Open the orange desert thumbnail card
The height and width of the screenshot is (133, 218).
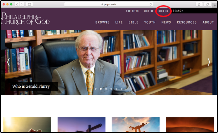click(190, 124)
